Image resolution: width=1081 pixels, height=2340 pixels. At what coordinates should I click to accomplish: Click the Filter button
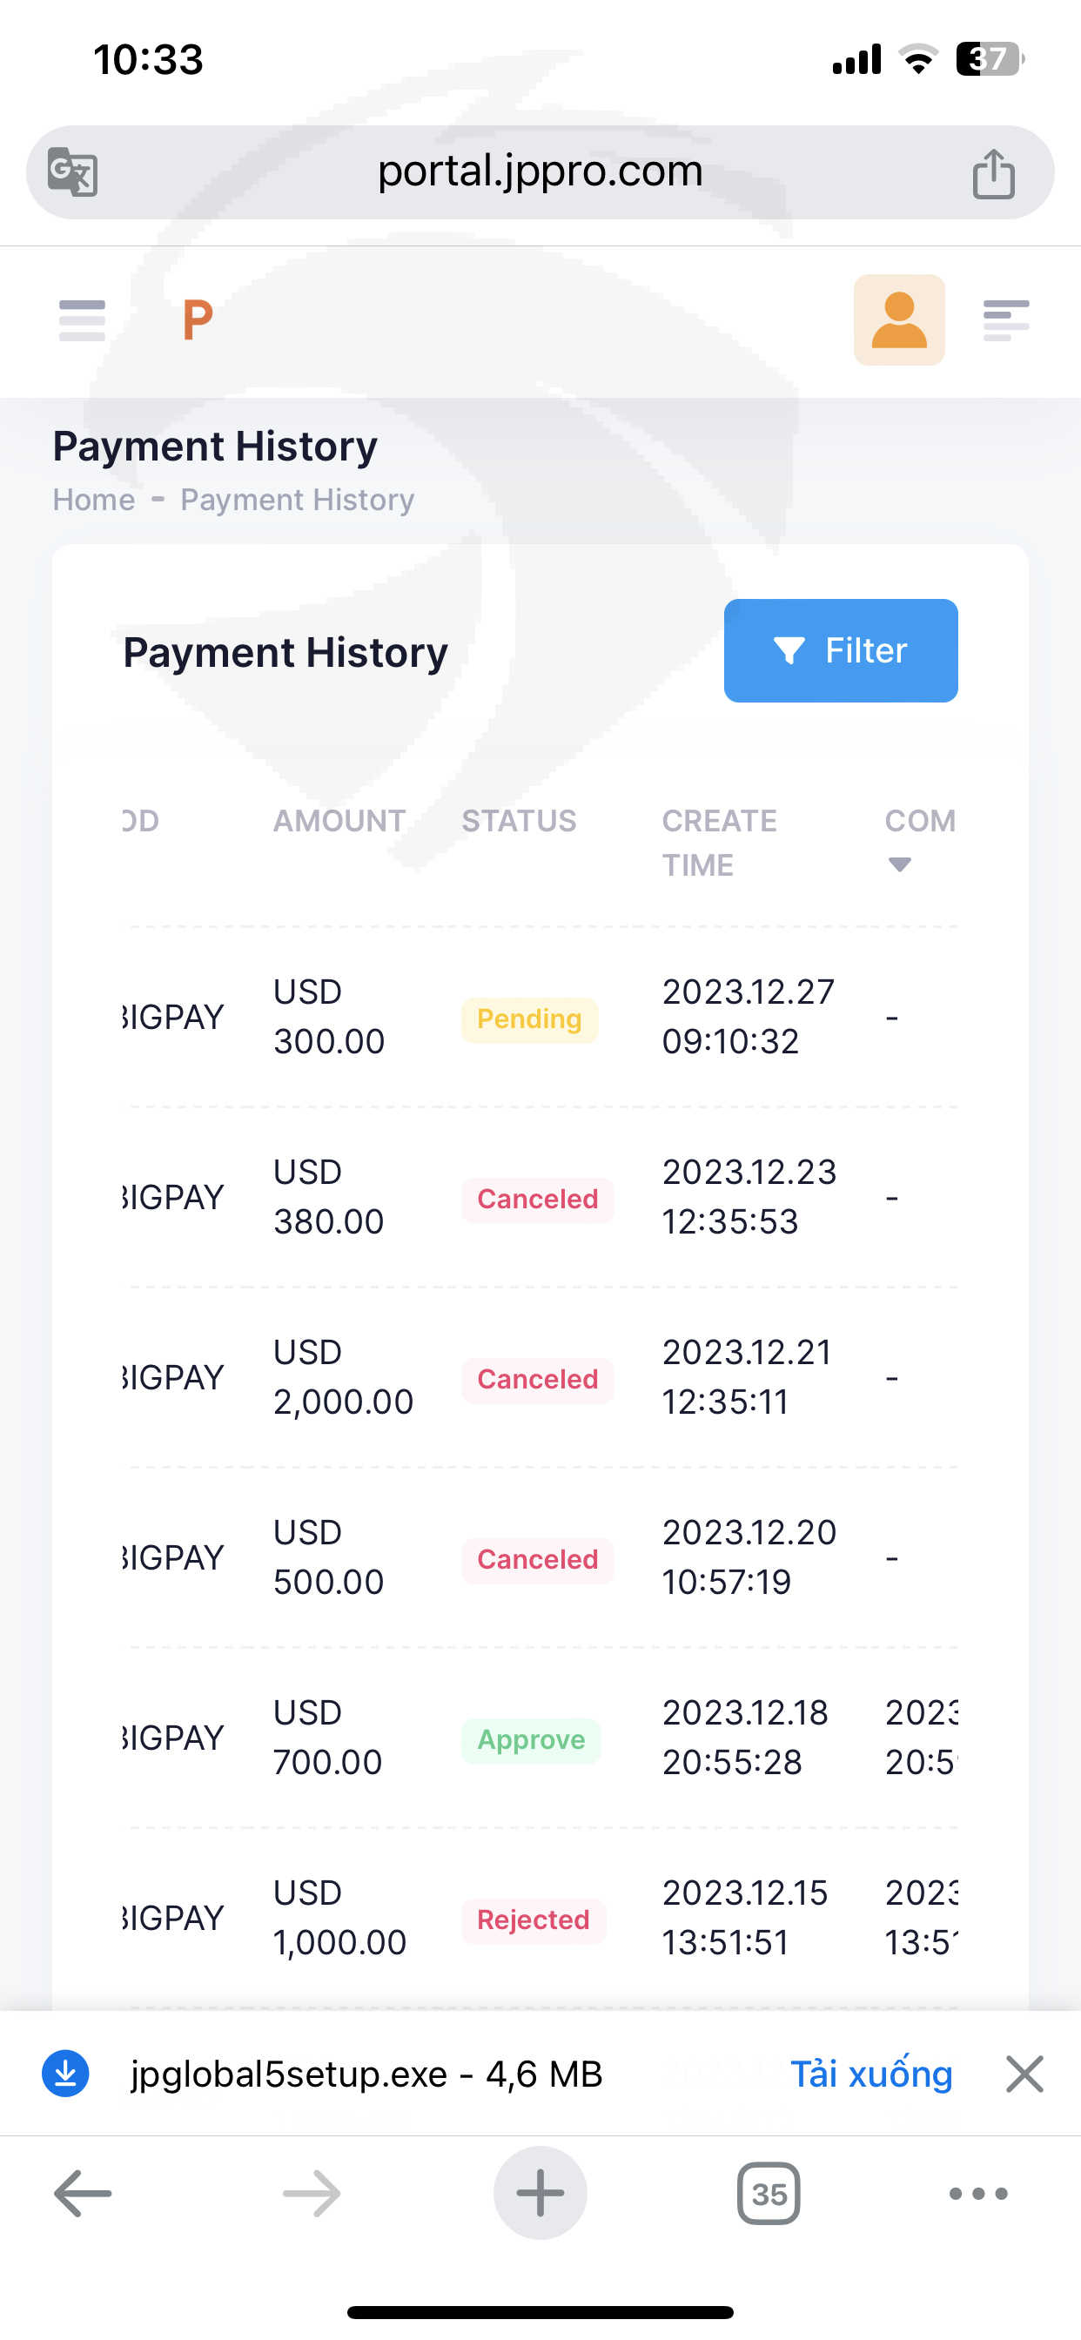tap(840, 650)
